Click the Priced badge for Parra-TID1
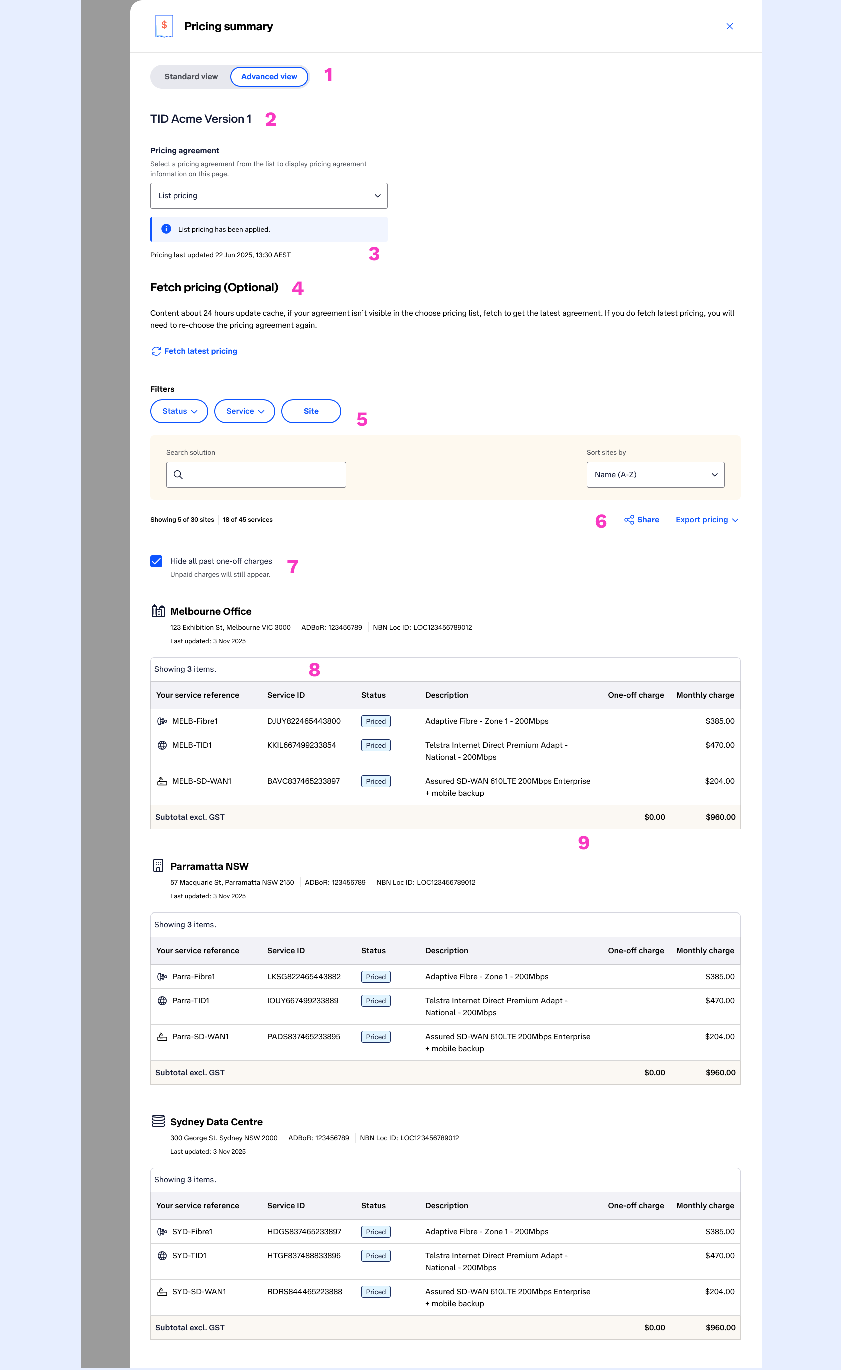This screenshot has height=1370, width=841. 376,1000
